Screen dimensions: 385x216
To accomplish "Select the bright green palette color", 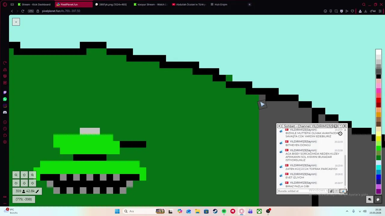I will 378,148.
